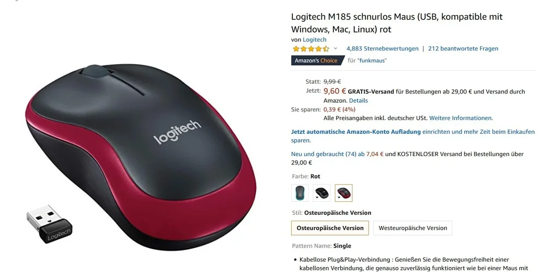
Task: Click the 9,60 € current price
Action: (x=335, y=91)
